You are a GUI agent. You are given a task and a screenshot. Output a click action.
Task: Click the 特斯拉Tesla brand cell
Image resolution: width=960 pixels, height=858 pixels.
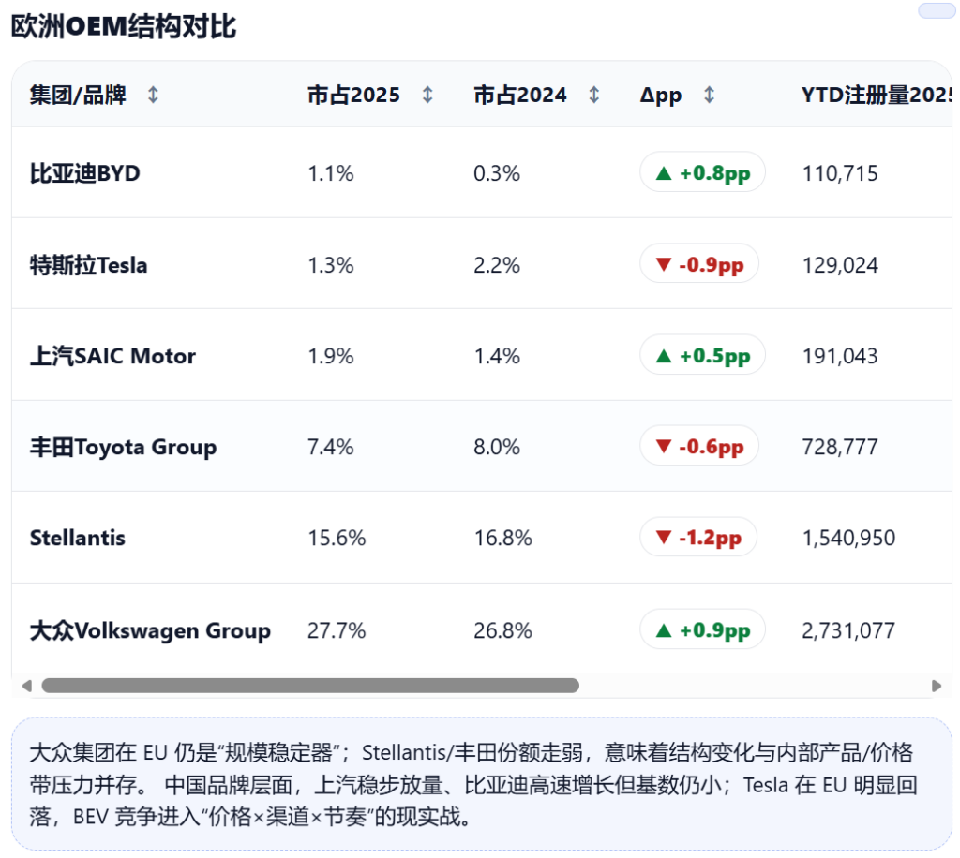pyautogui.click(x=88, y=265)
